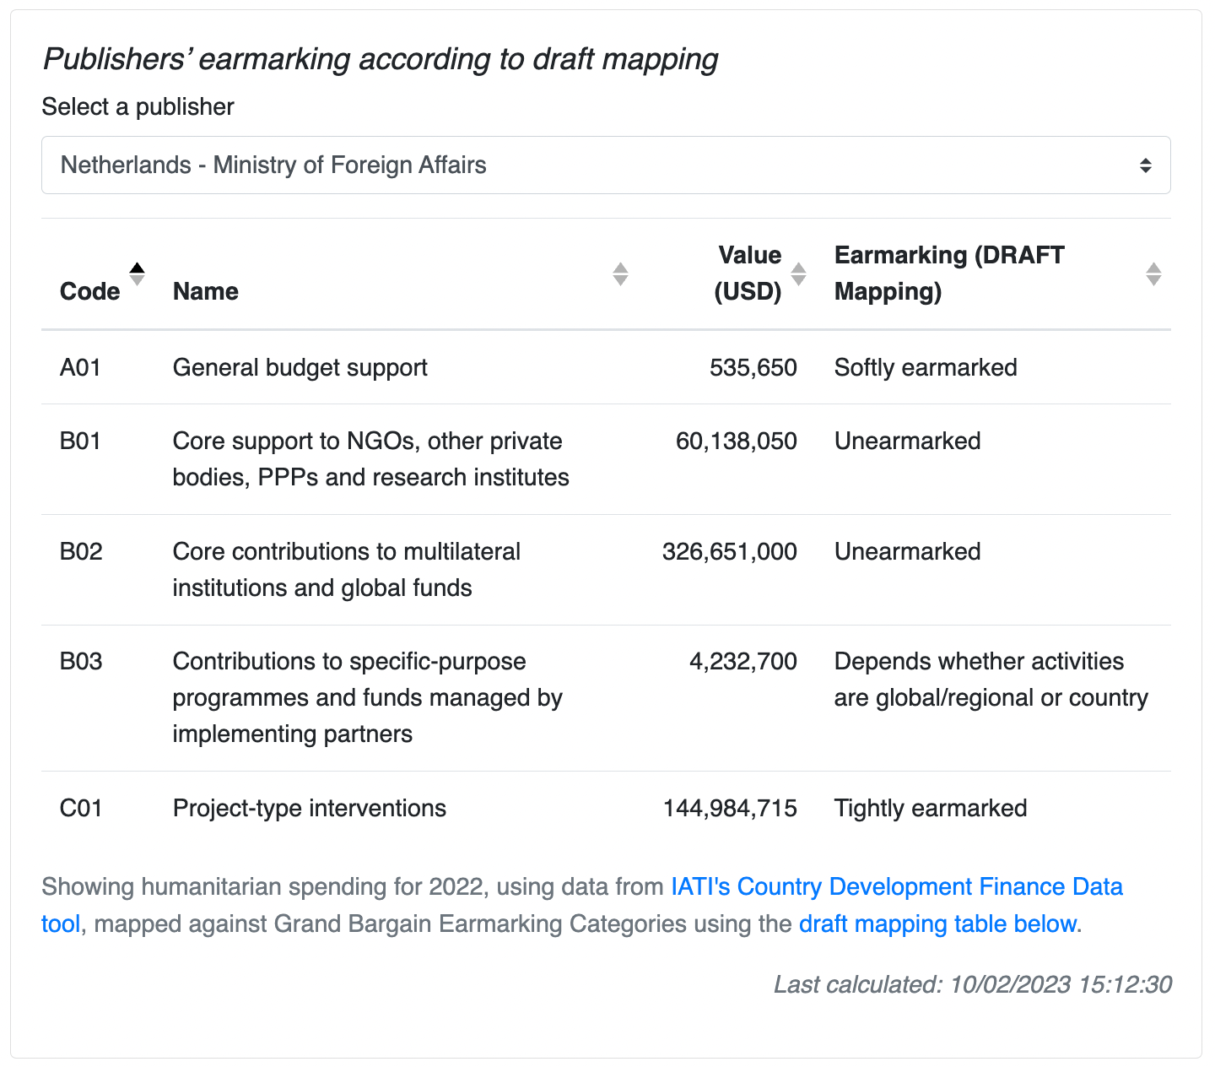This screenshot has height=1067, width=1215.
Task: Click the Publishers' earmarking heading
Action: coord(380,59)
